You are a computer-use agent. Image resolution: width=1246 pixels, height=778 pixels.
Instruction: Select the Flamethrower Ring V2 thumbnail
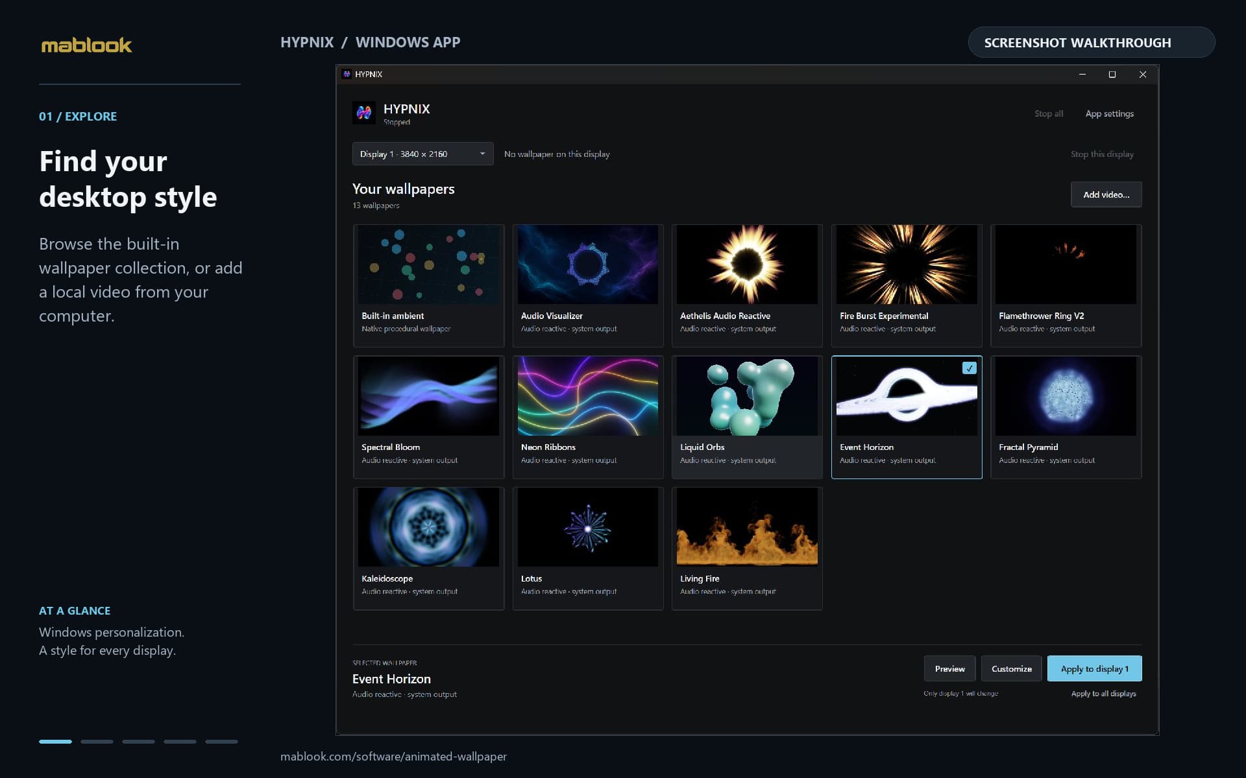coord(1066,265)
